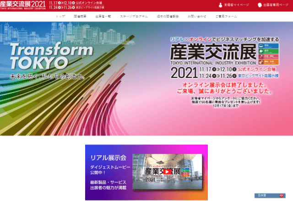Click the pink medical/welfare category tile
The width and height of the screenshot is (293, 201).
coord(269,57)
